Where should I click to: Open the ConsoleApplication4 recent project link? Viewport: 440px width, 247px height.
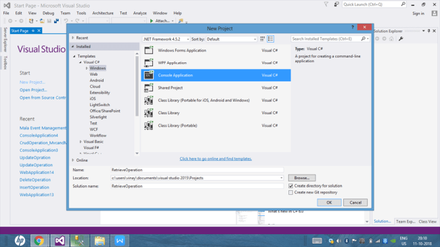click(x=39, y=135)
